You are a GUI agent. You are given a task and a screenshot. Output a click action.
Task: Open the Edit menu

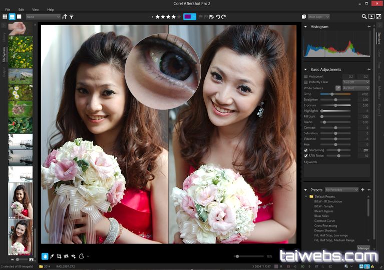21,10
